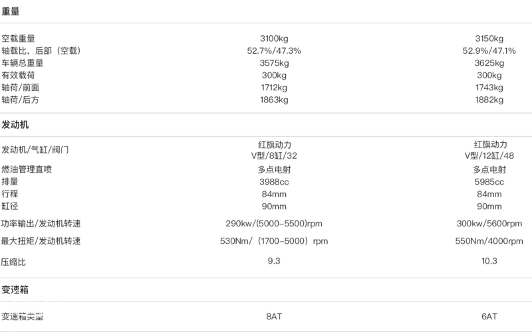Click the 6AT transmission value

pos(489,317)
